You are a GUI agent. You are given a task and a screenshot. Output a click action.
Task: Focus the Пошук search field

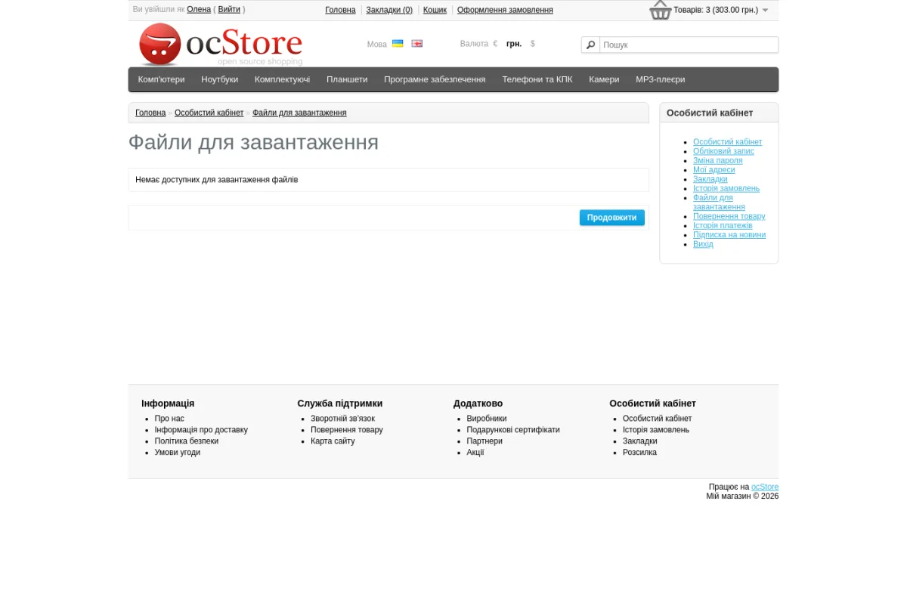tap(689, 45)
